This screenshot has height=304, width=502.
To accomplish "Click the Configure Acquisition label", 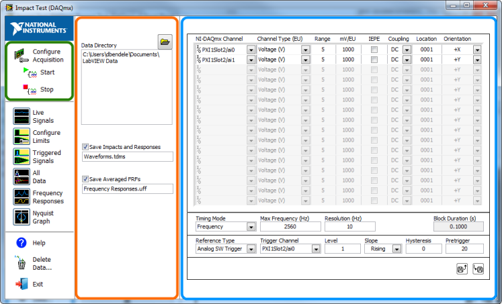I will coord(48,56).
